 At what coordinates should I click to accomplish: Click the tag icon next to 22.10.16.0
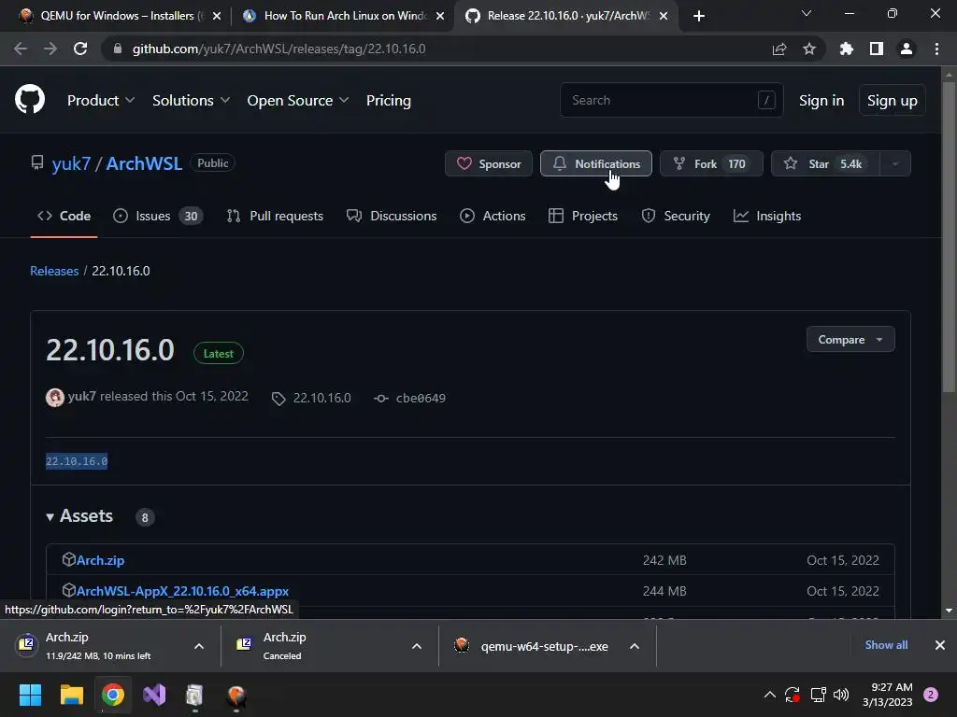click(279, 399)
